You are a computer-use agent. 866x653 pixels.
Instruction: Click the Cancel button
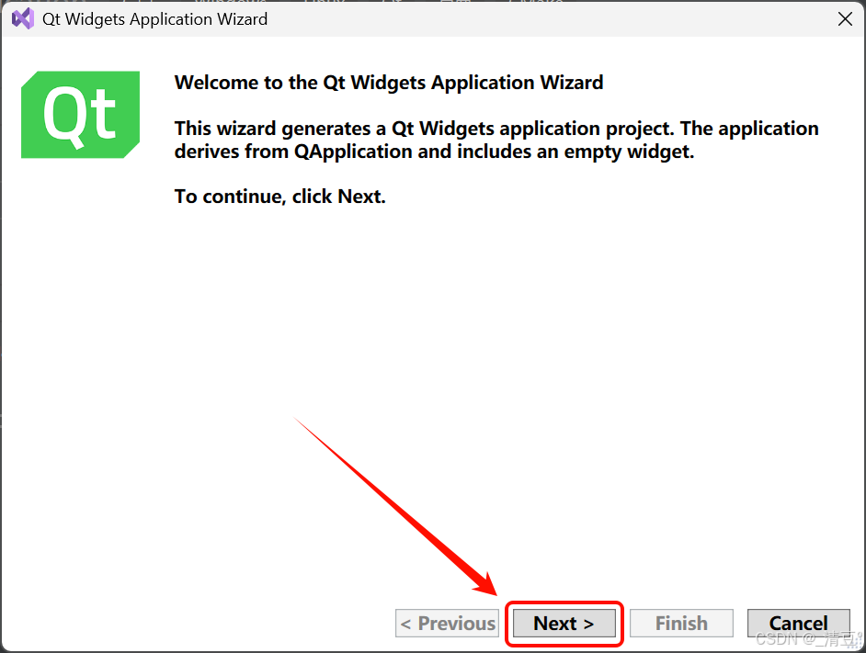[798, 624]
